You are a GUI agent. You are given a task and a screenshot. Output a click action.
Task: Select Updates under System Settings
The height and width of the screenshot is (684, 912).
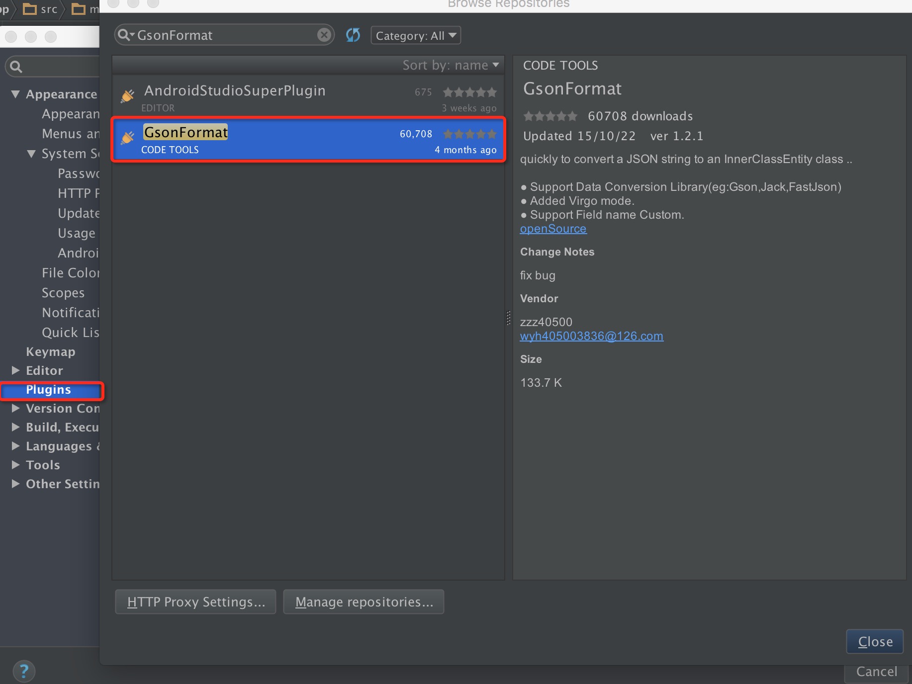pyautogui.click(x=79, y=213)
